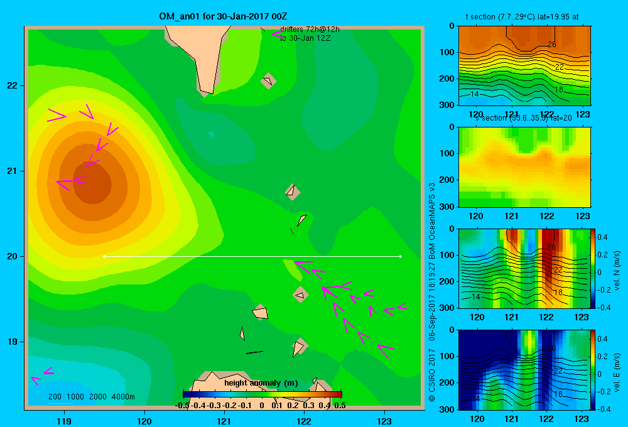
Task: Click the 'vel. N (m/s)' vertical label
Action: pyautogui.click(x=617, y=271)
